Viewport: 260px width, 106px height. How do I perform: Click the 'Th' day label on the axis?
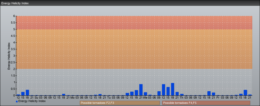pos(182,98)
